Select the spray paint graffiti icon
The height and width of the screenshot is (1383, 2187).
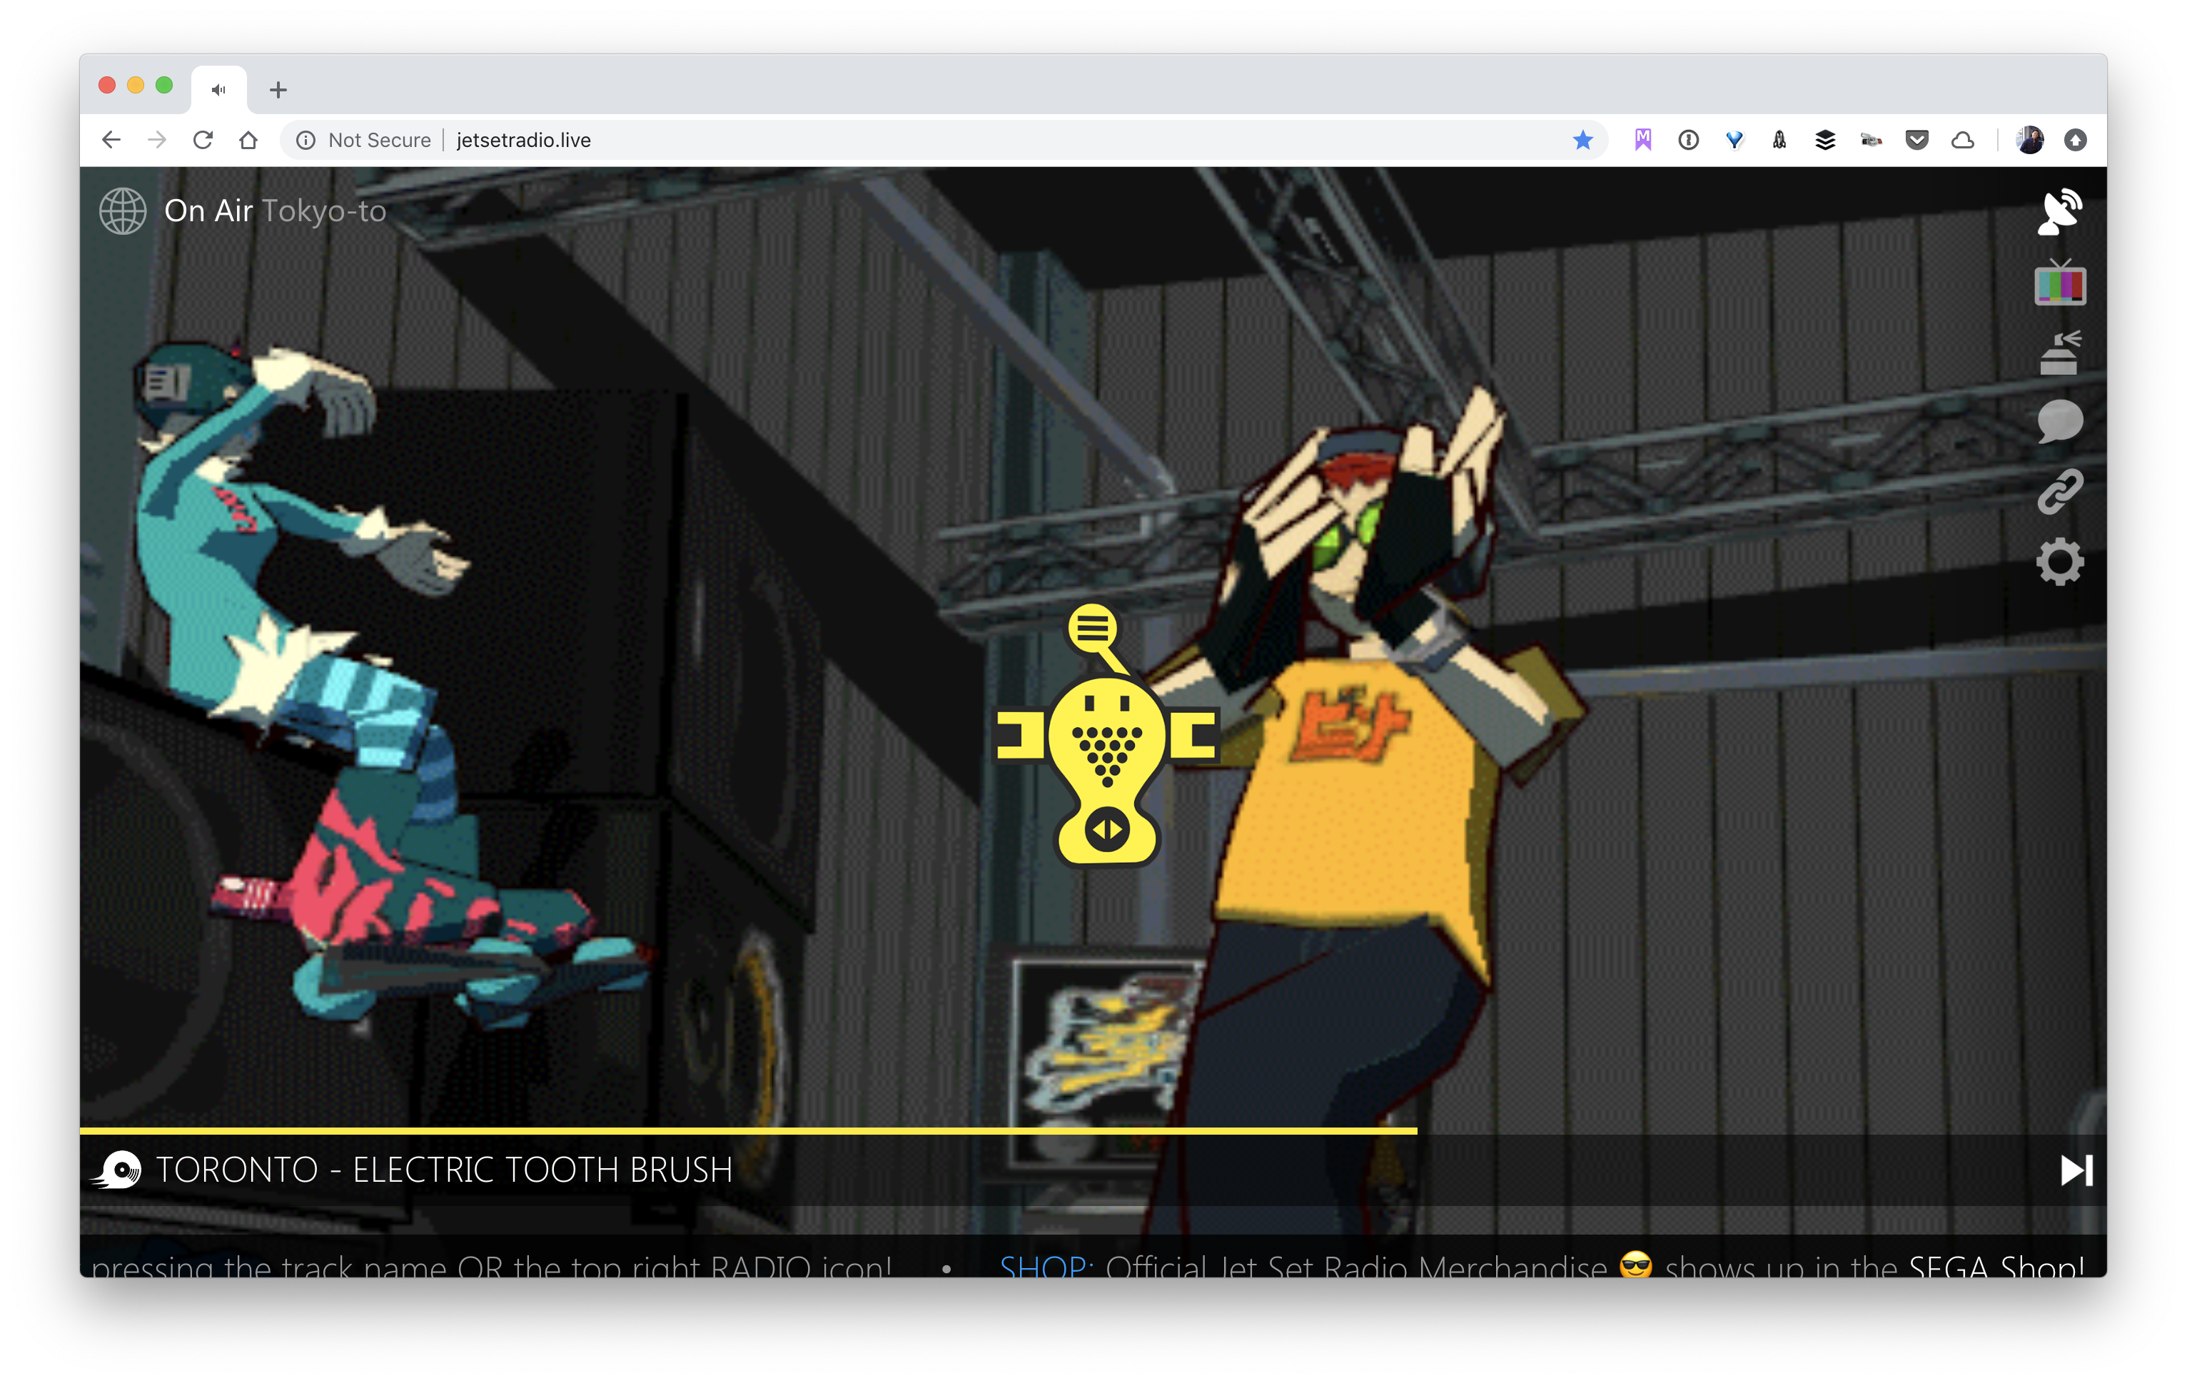coord(2059,353)
